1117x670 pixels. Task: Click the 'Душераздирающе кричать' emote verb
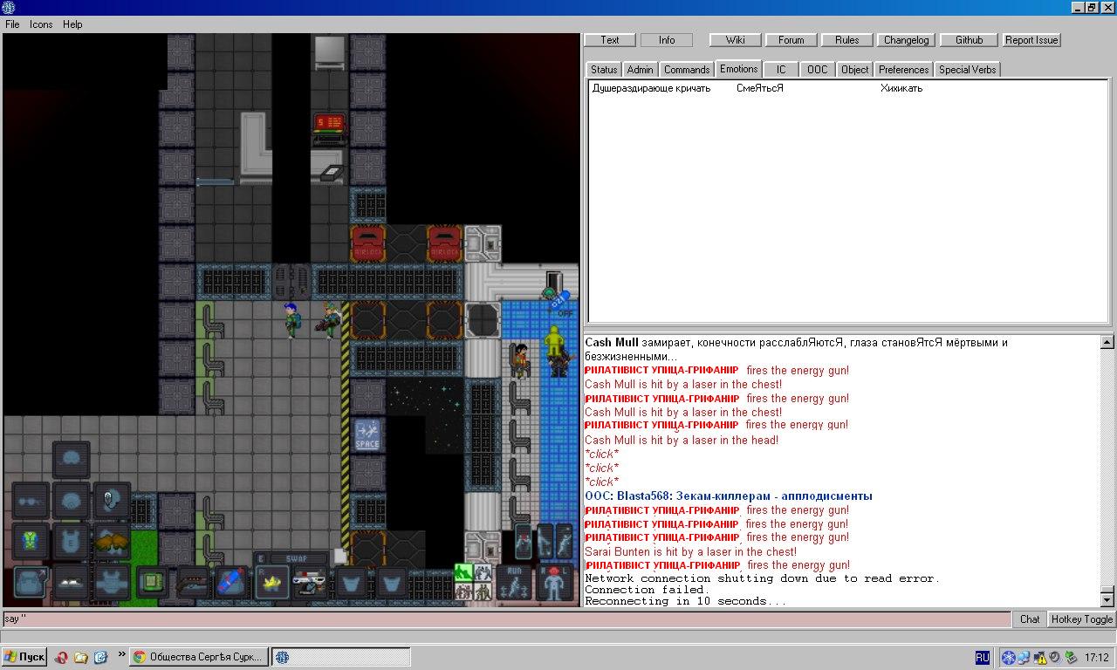(x=652, y=88)
